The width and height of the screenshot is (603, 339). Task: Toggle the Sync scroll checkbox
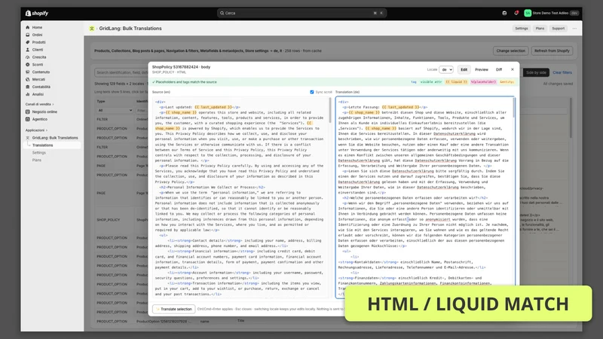coord(312,92)
